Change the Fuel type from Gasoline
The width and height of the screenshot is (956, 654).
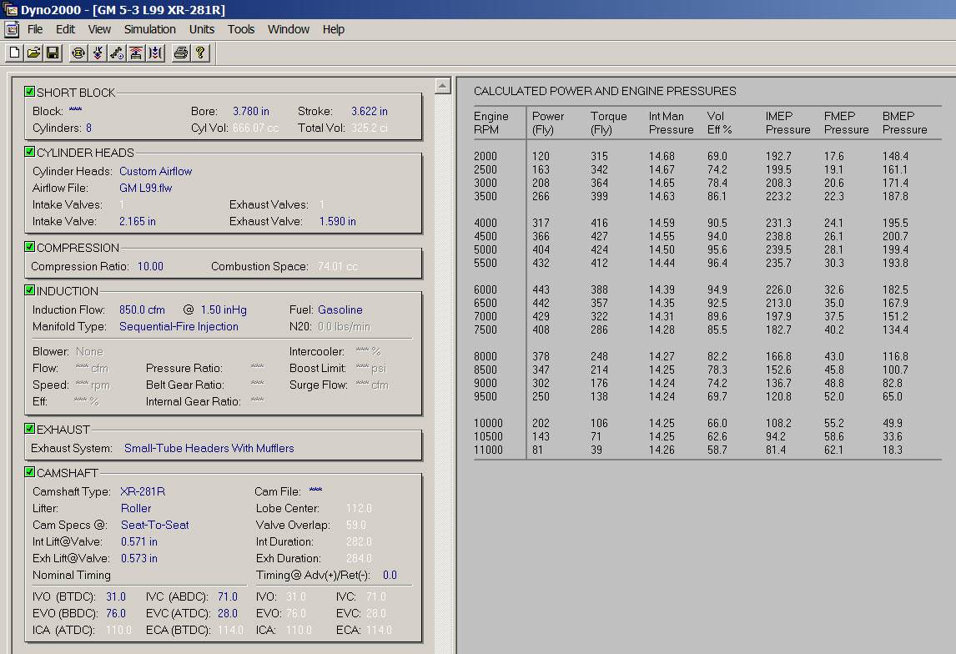[x=340, y=309]
